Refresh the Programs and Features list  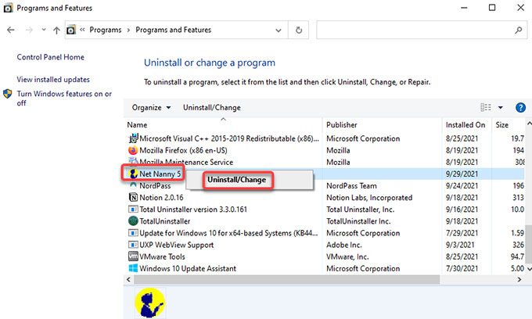tap(299, 30)
